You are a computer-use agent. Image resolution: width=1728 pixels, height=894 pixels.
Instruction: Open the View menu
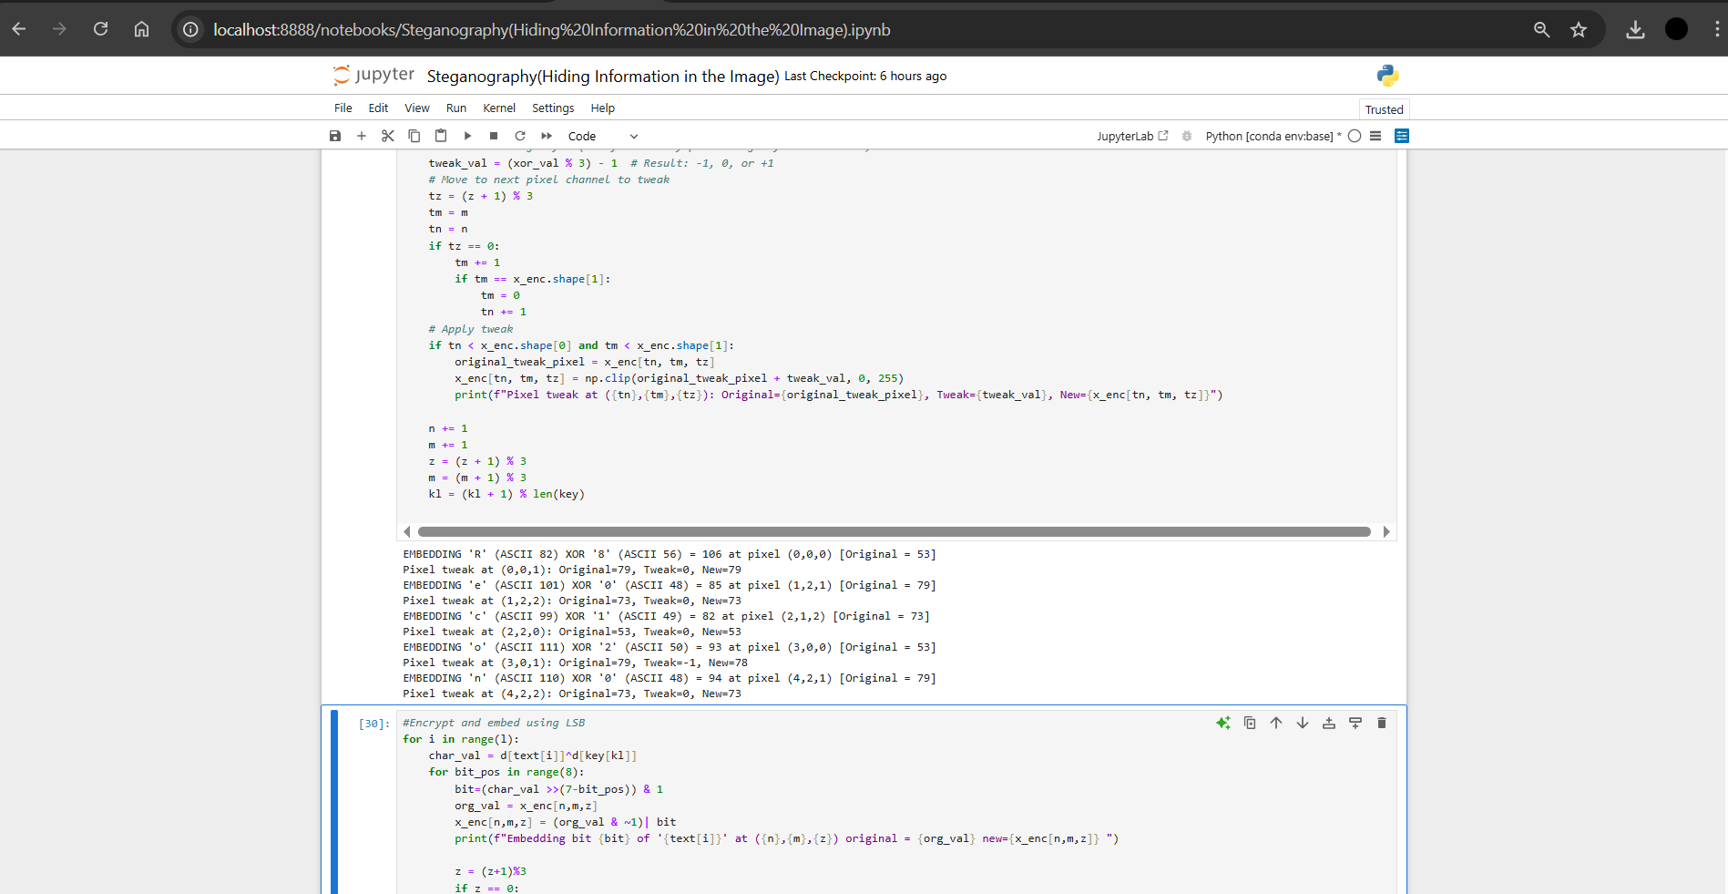point(417,108)
